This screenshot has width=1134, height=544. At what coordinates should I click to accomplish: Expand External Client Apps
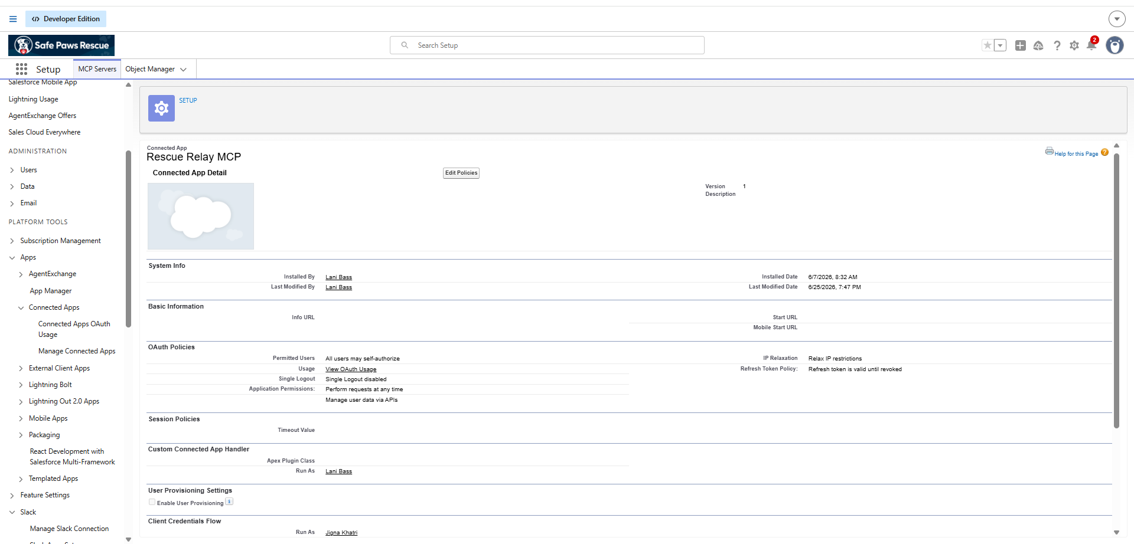tap(21, 369)
